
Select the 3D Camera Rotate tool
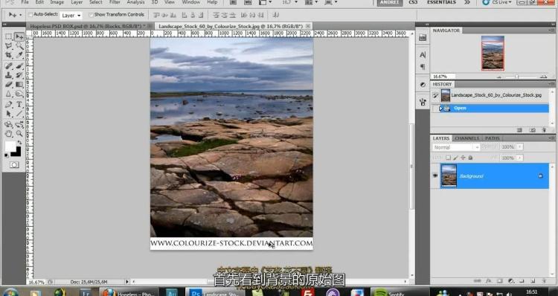click(19, 124)
